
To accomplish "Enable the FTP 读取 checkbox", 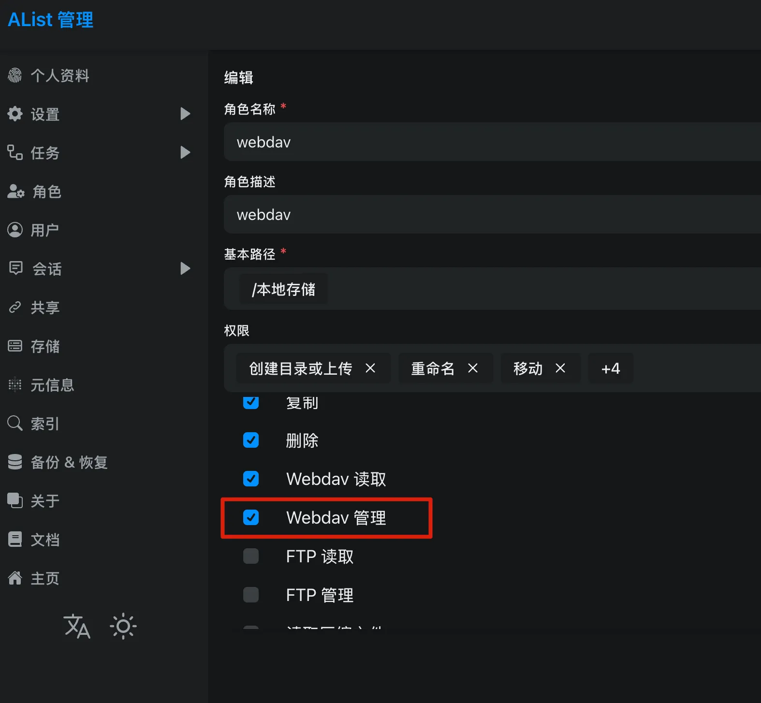I will pyautogui.click(x=251, y=556).
